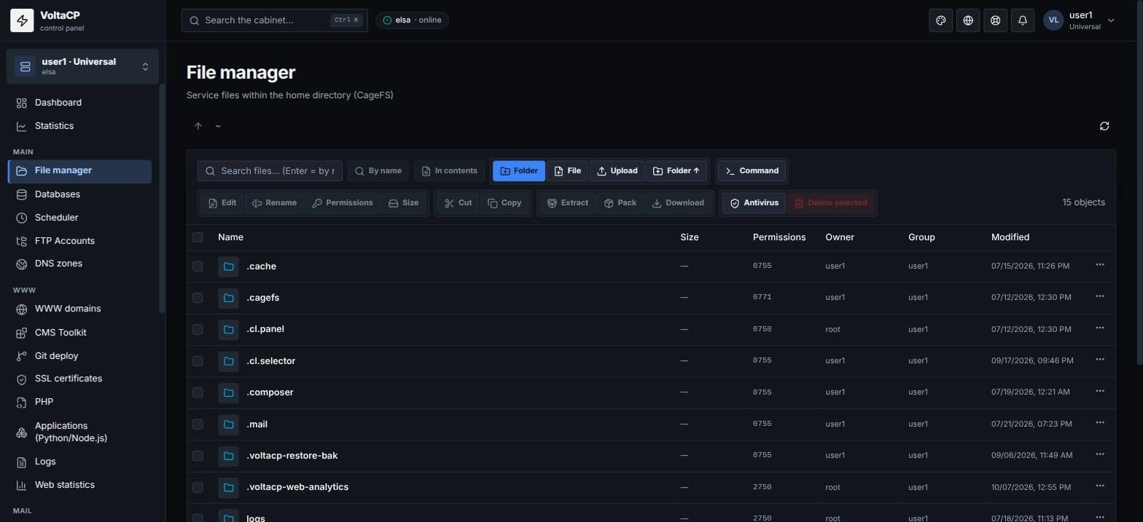This screenshot has width=1143, height=522.
Task: Click the .mail folder icon
Action: coord(228,424)
